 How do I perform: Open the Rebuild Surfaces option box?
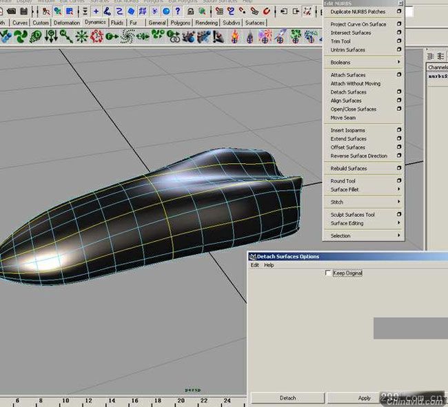click(x=399, y=168)
